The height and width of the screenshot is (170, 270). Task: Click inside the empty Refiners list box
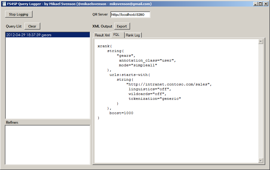click(48, 145)
